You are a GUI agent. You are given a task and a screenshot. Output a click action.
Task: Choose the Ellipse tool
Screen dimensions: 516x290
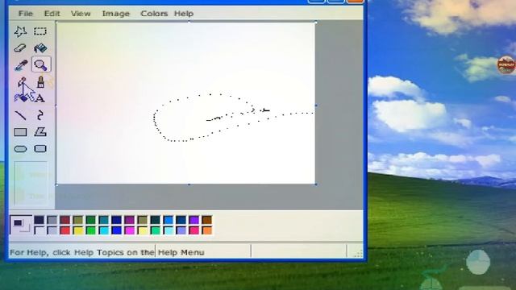pyautogui.click(x=20, y=149)
